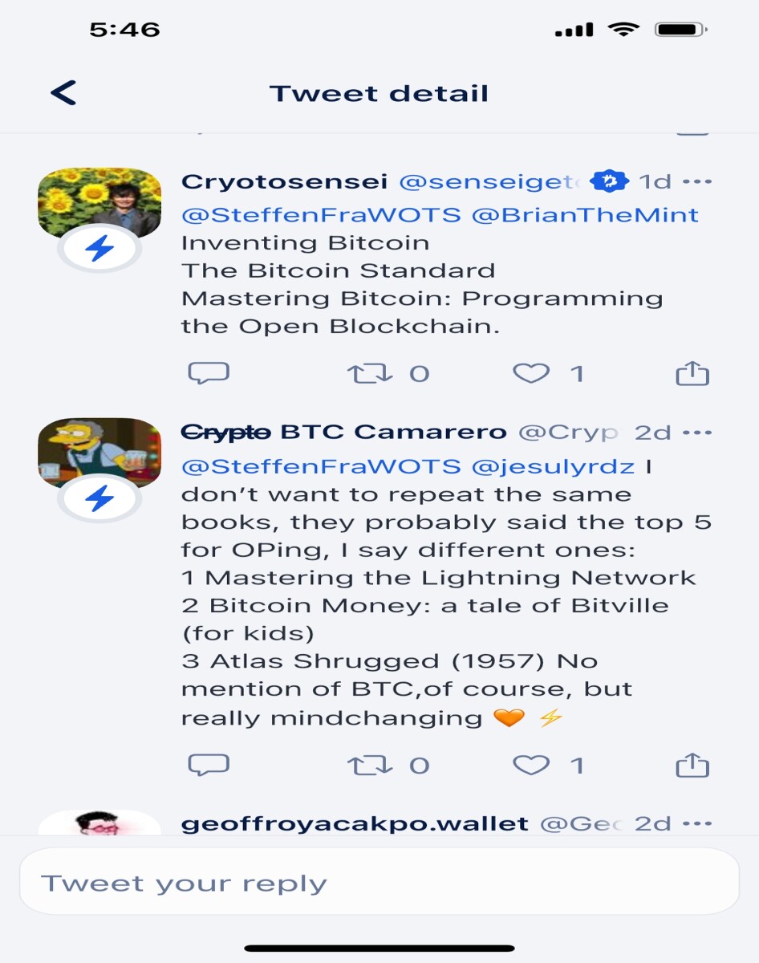Open @BrianTheMint mention link

(585, 215)
